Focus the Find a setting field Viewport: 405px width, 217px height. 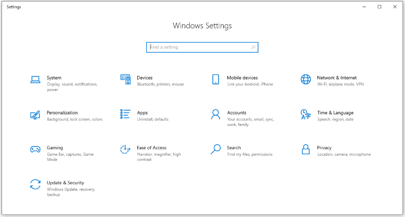[202, 47]
